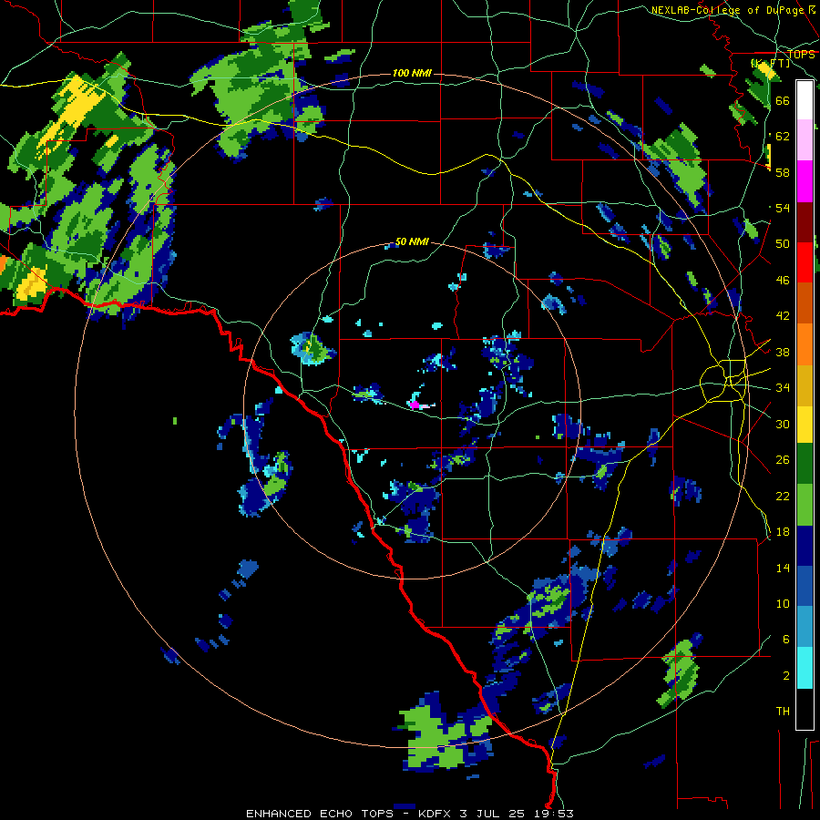Viewport: 820px width, 820px height.
Task: Click the legend value 30
Action: [783, 424]
